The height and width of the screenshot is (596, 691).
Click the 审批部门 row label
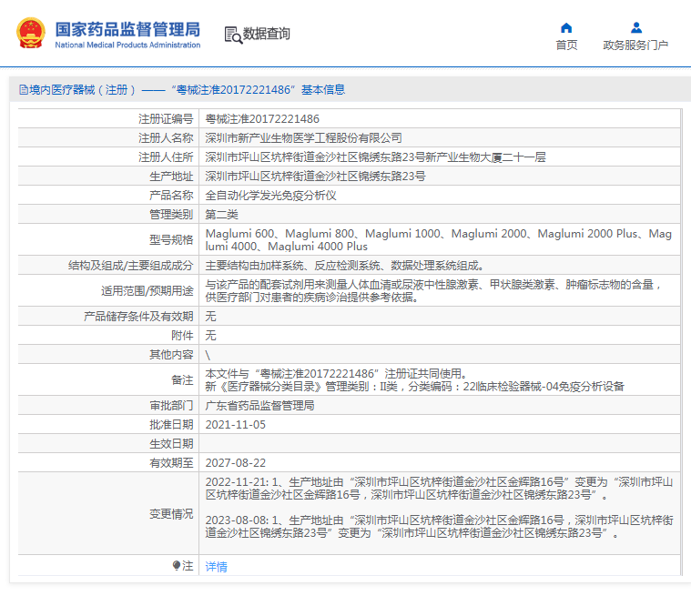pos(171,406)
